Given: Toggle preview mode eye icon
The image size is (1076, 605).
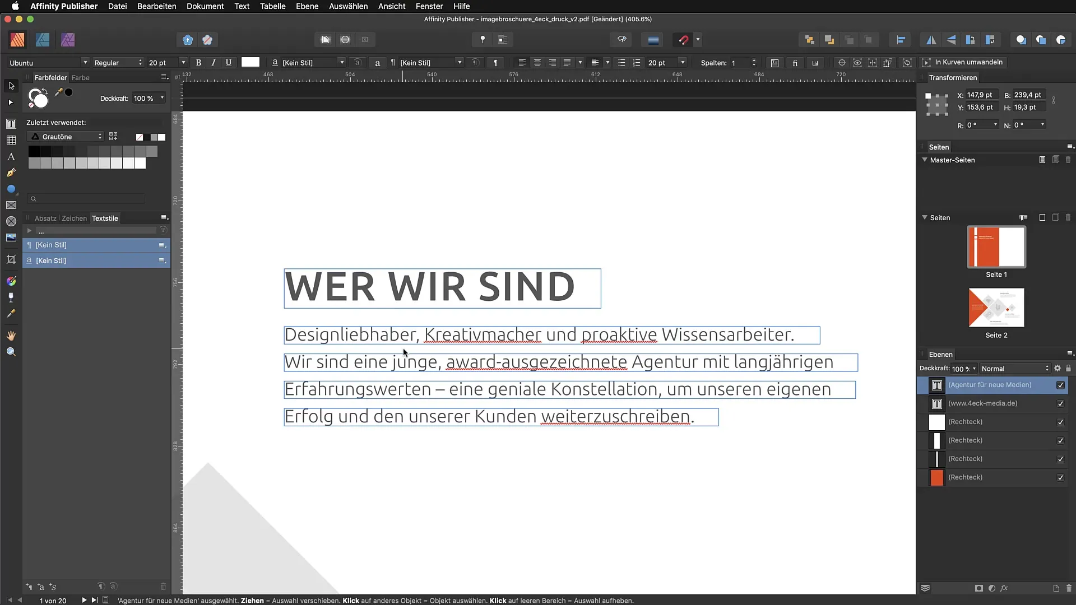Looking at the screenshot, I should (622, 40).
